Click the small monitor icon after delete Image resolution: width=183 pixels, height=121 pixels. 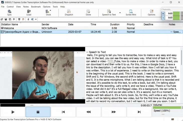click(x=19, y=19)
